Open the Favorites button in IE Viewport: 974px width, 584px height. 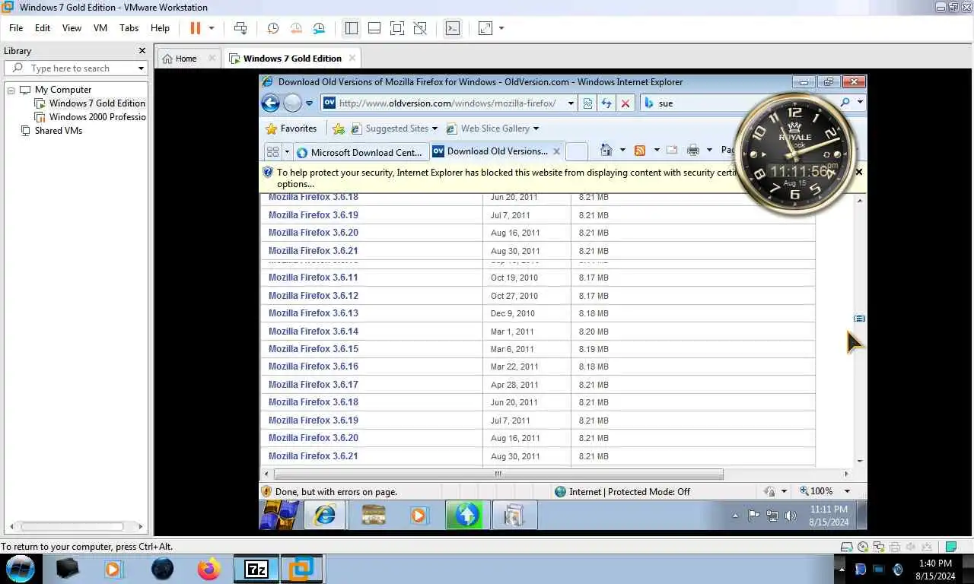290,129
